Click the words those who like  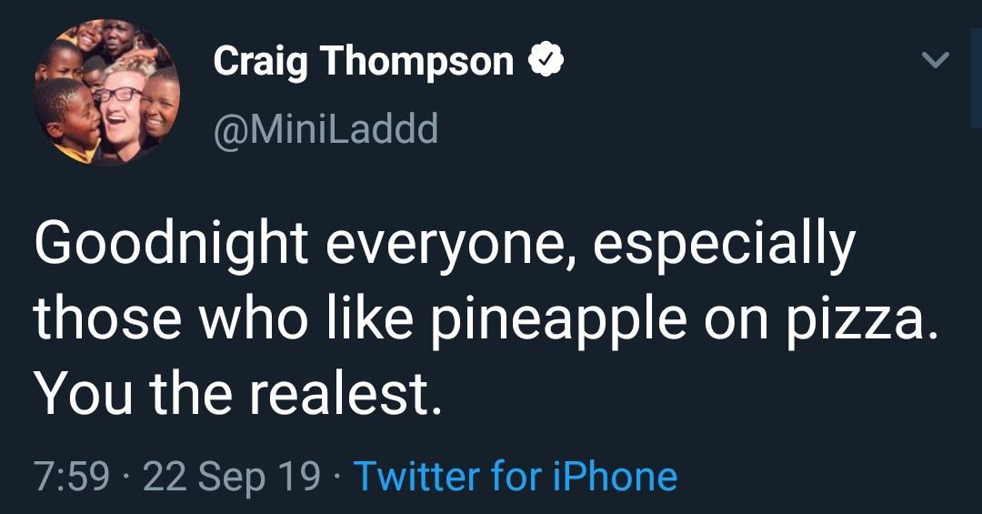(x=225, y=321)
